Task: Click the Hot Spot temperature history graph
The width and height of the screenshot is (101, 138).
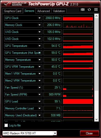Action: click(78, 53)
